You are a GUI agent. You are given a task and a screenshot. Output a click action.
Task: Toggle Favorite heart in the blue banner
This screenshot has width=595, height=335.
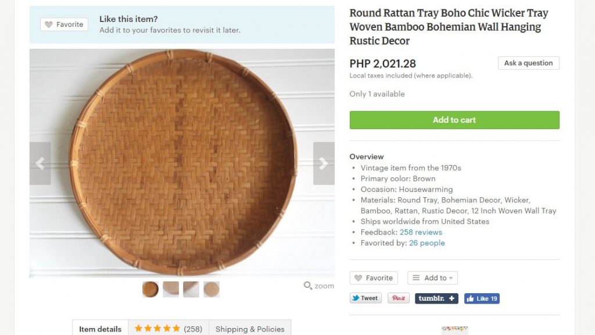pyautogui.click(x=64, y=24)
